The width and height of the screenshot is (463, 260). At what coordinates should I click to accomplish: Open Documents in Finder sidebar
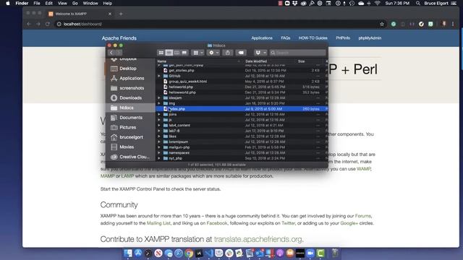click(x=130, y=118)
